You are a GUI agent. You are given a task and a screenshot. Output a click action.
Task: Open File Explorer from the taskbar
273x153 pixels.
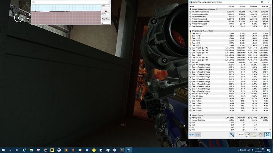click(x=31, y=150)
